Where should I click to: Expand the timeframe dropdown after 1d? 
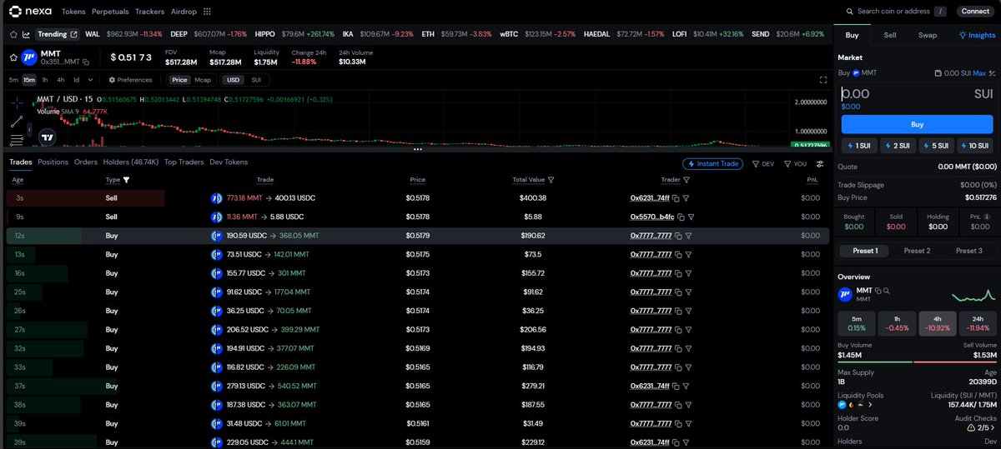point(90,80)
